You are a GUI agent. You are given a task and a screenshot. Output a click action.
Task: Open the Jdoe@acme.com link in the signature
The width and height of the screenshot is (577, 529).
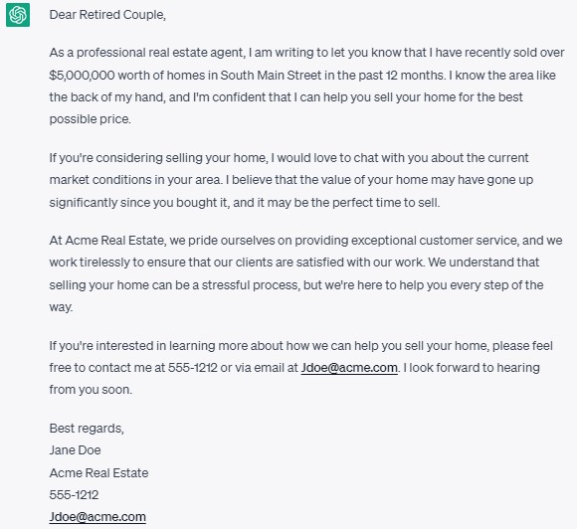pos(97,516)
